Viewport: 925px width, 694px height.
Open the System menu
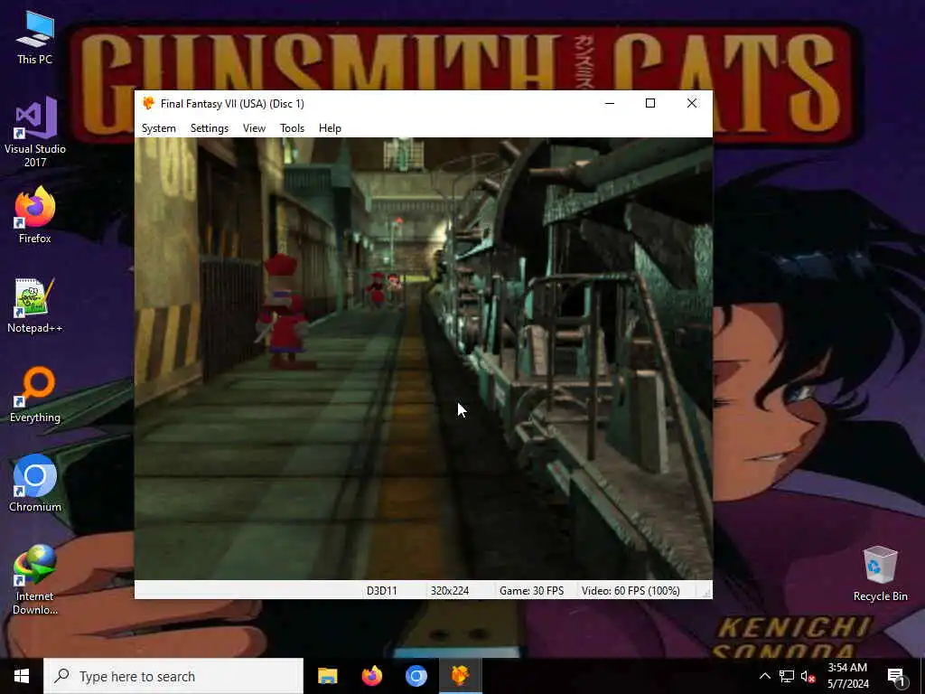[x=159, y=128]
